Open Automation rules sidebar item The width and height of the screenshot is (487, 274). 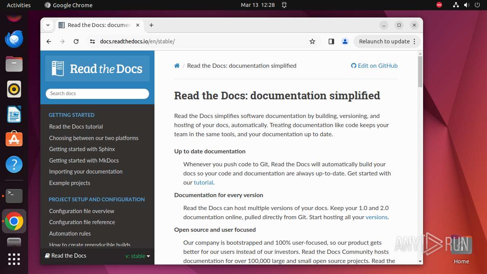tap(70, 233)
